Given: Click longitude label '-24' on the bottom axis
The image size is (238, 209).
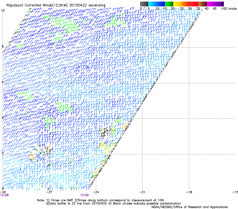Looking at the screenshot, I should pos(96,192).
